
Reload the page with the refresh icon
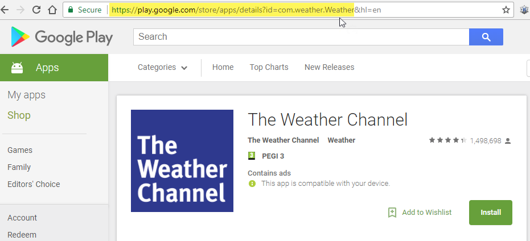(36, 10)
